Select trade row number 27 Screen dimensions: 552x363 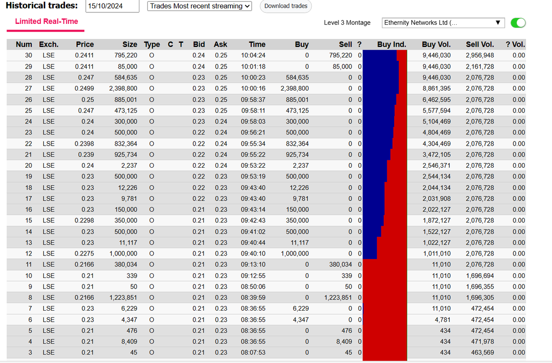[x=184, y=88]
